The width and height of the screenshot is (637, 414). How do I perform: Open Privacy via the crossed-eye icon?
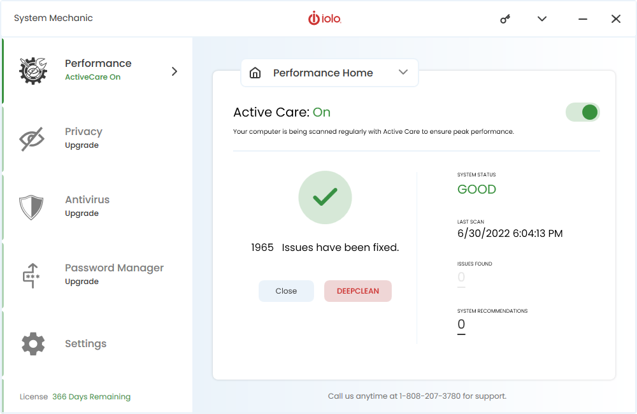(32, 139)
